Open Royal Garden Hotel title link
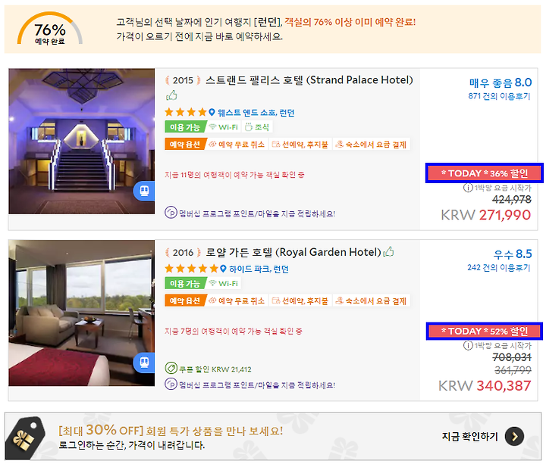Image resolution: width=546 pixels, height=467 pixels. 293,252
